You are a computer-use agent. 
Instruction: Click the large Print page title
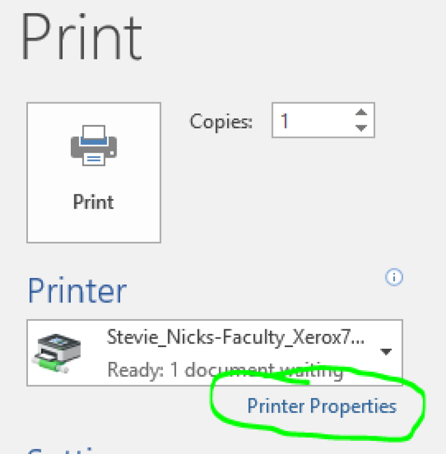tap(81, 36)
